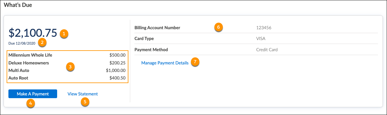This screenshot has height=115, width=387.
Task: Click the What's Due heading
Action: tap(18, 5)
